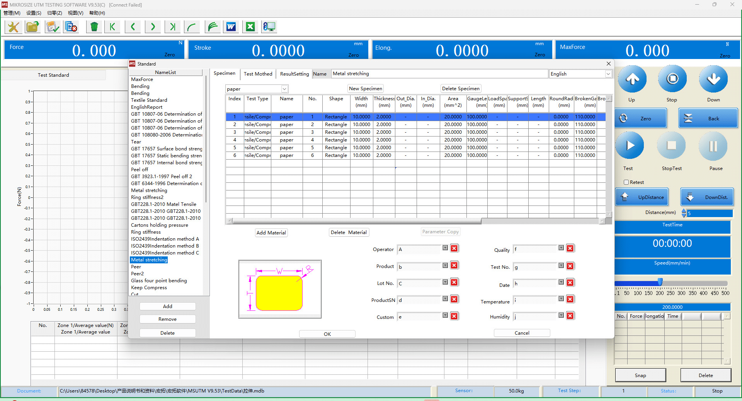
Task: Confirm the Standard dialog with OK
Action: point(327,334)
